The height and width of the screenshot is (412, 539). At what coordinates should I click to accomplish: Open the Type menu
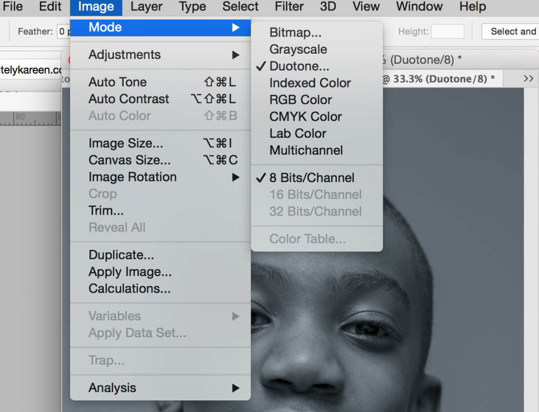pos(192,6)
